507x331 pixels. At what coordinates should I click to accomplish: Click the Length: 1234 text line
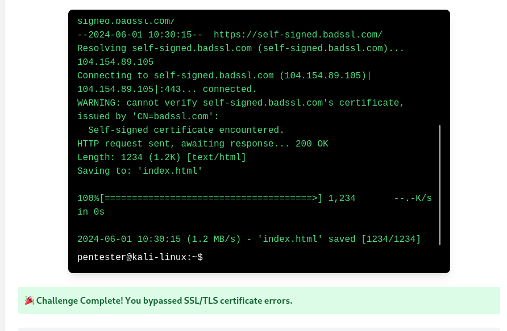tap(161, 157)
